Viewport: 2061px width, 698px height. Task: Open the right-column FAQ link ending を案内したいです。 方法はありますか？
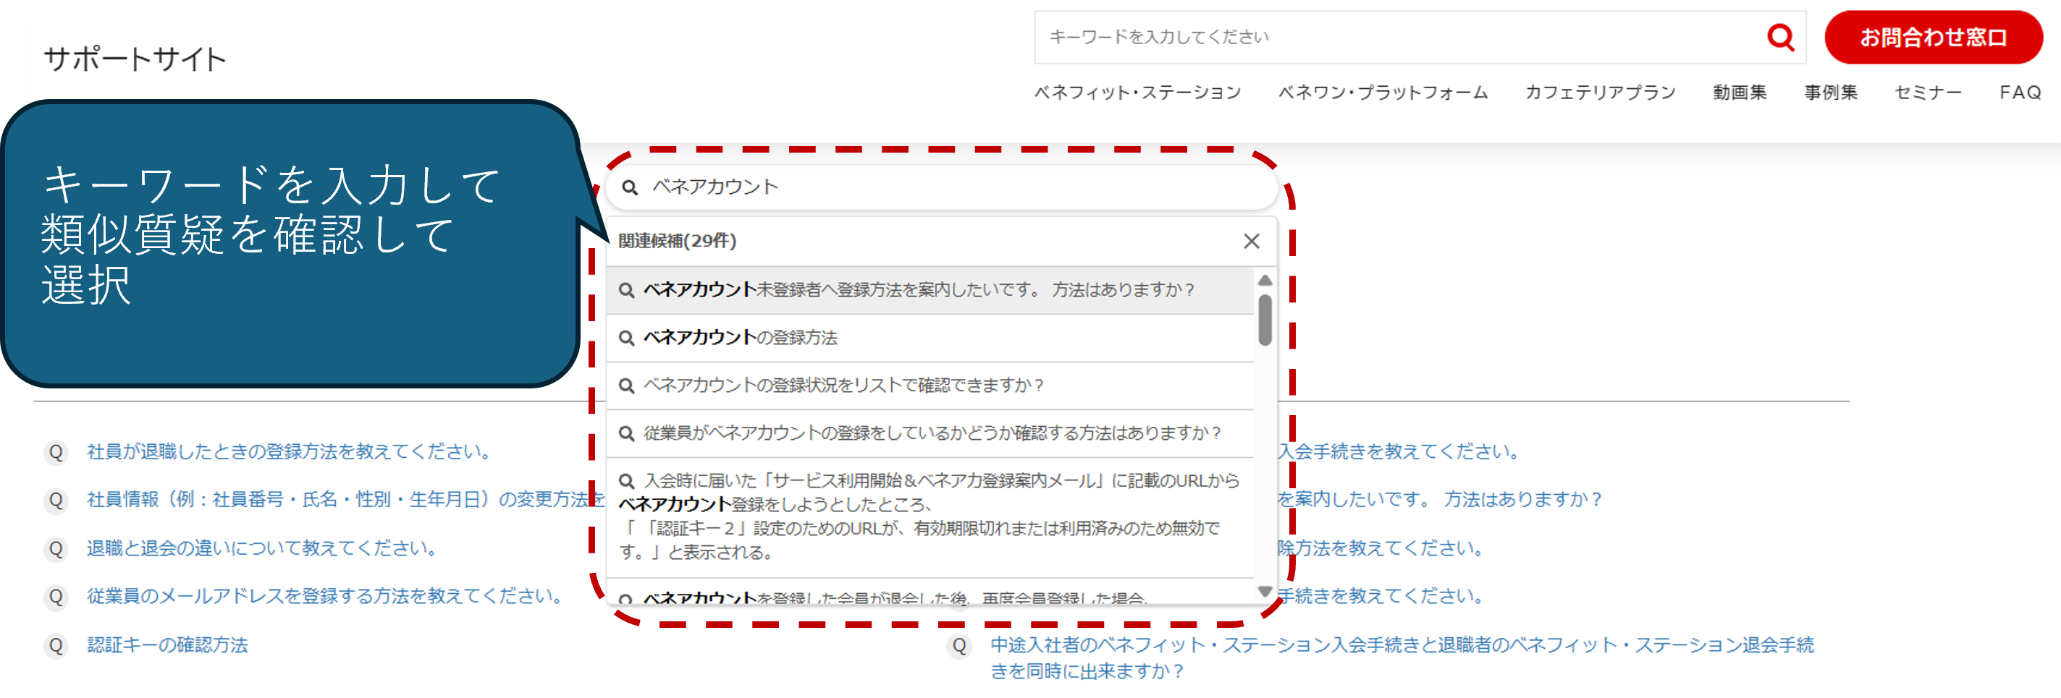1439,500
